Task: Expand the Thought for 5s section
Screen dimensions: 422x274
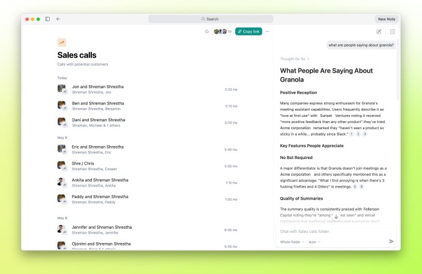Action: click(x=294, y=59)
